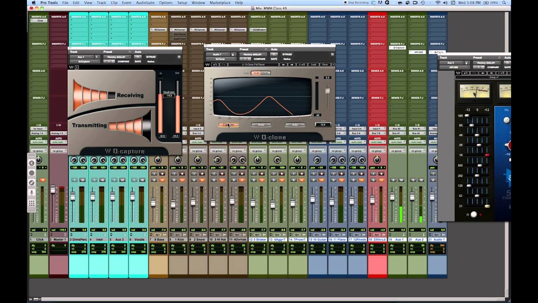
Task: Click the Q-Capture plug-in help question mark
Action: (76, 67)
